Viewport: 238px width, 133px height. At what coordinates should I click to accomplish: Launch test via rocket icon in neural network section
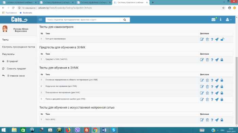[x=217, y=120]
